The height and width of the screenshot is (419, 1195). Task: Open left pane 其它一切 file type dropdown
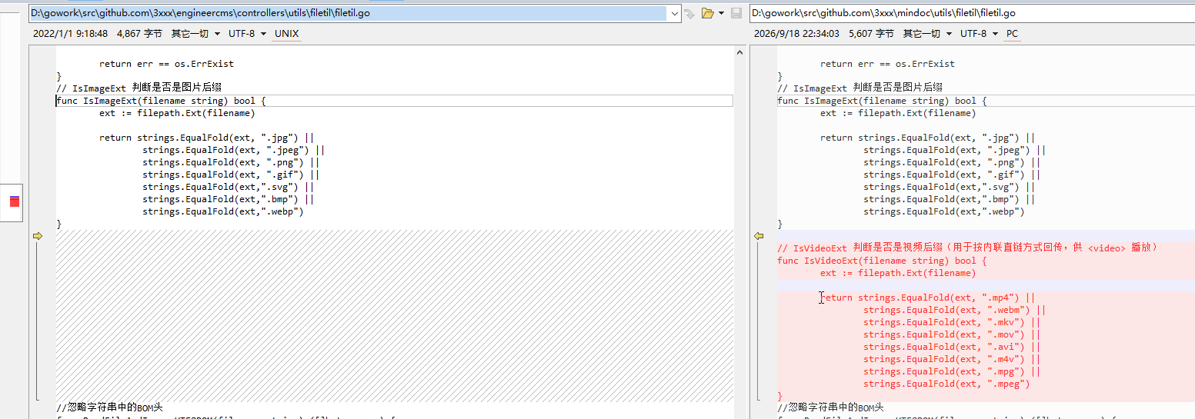pyautogui.click(x=195, y=34)
